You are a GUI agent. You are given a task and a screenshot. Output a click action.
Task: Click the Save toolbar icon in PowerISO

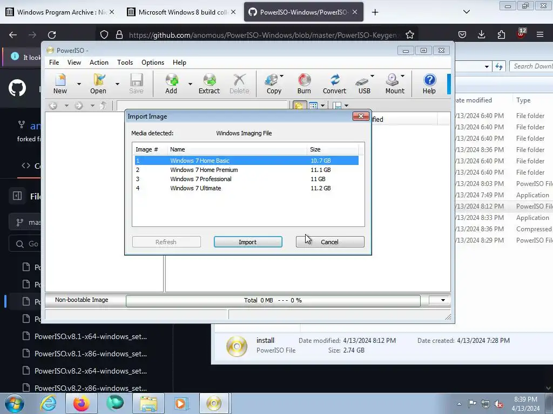[x=136, y=84]
